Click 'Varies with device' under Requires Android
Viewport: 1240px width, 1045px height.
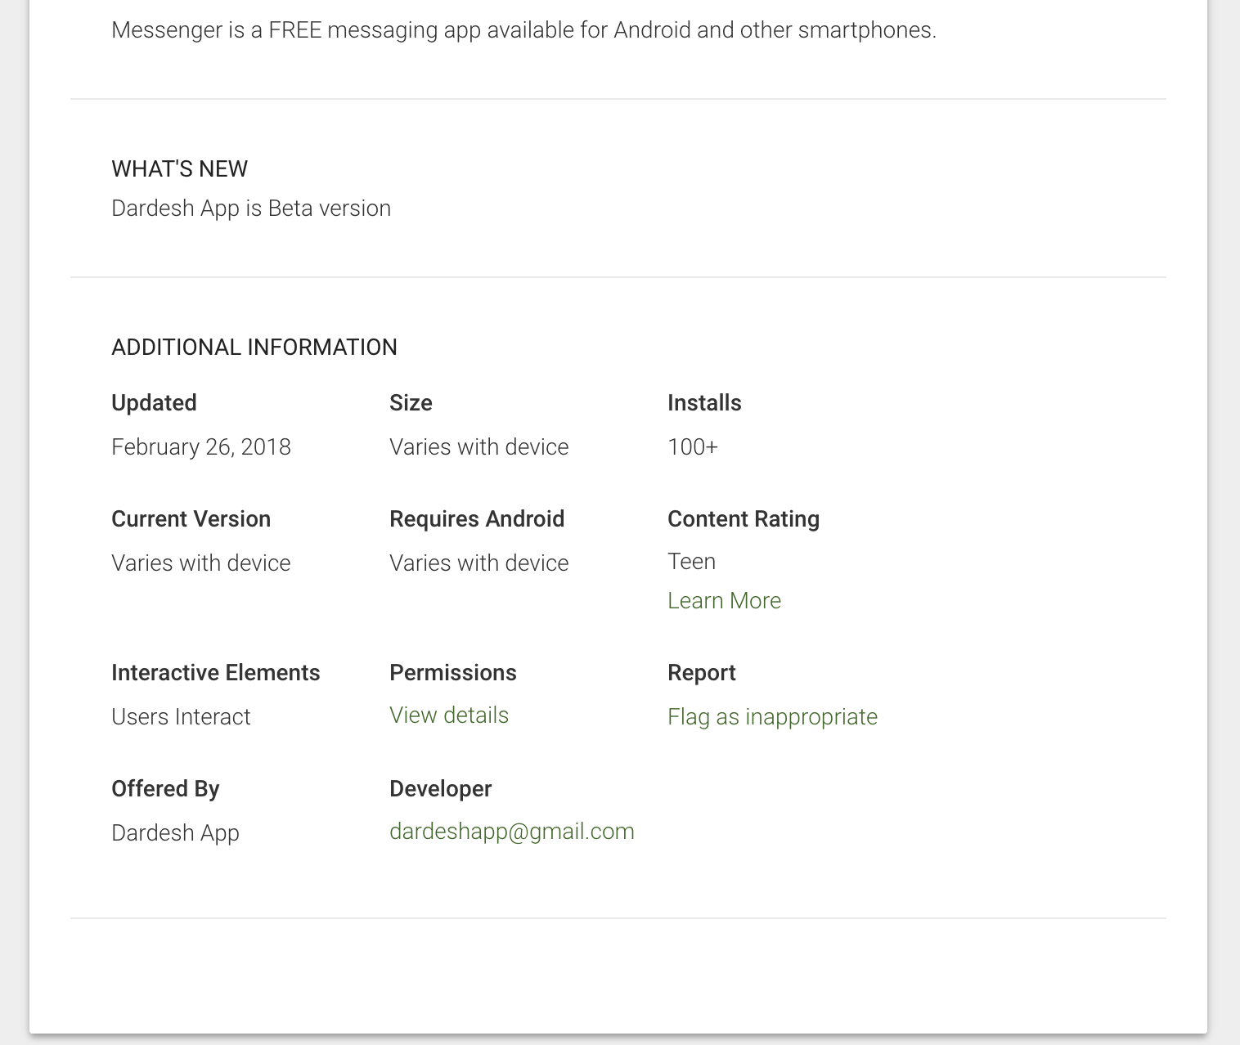tap(478, 563)
